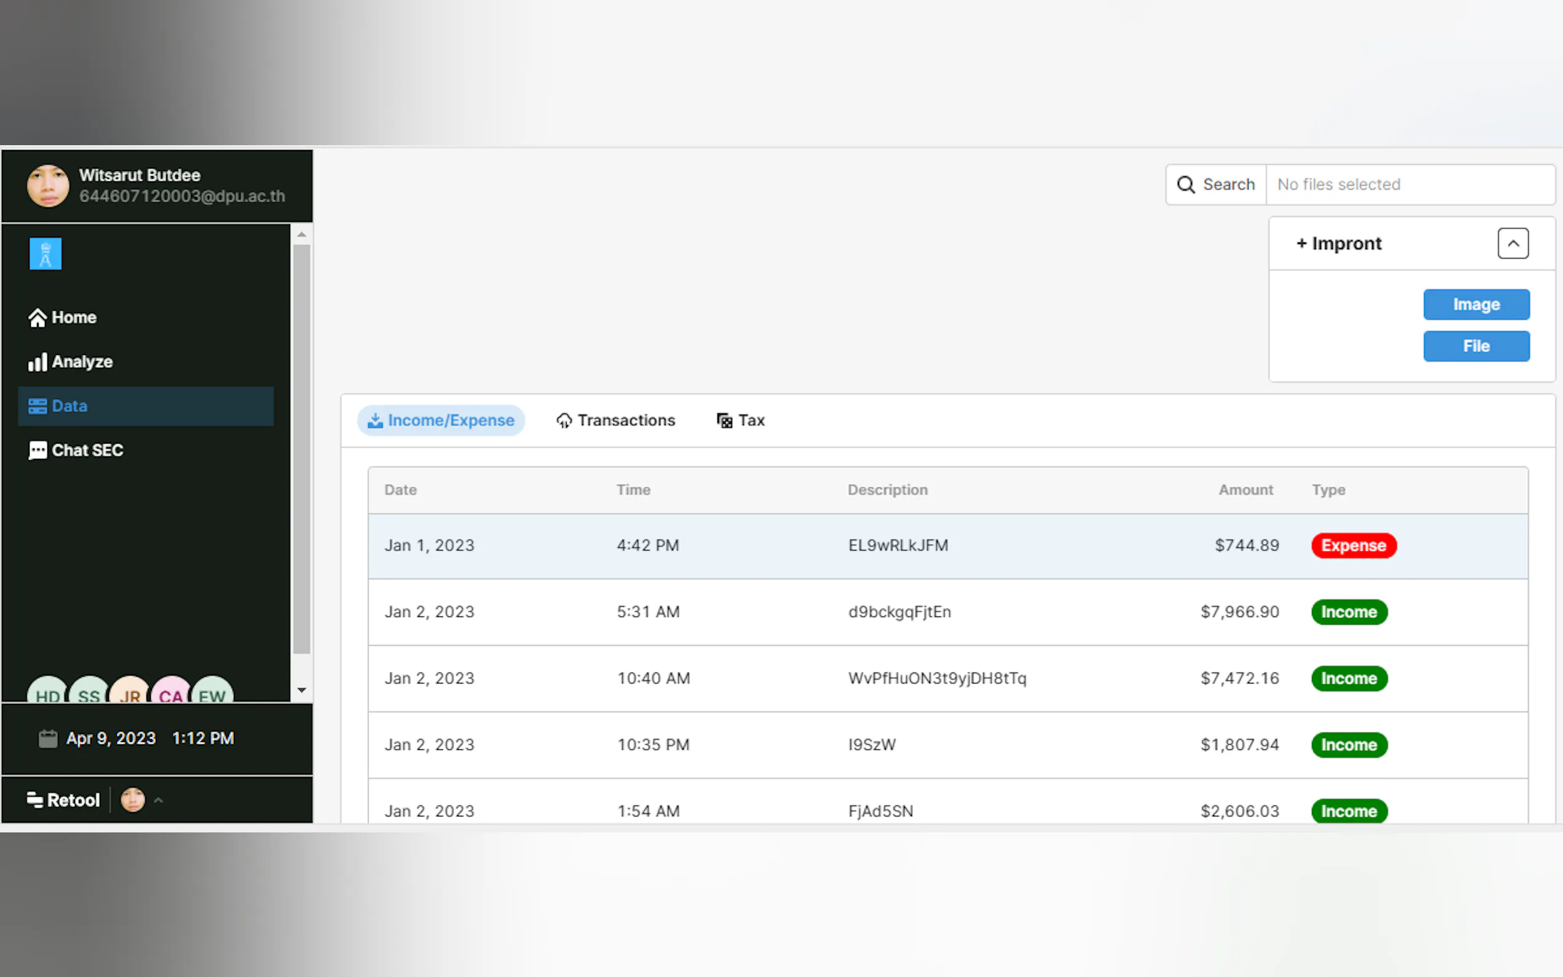Click the calendar icon beside Apr 9, 2023

pos(48,738)
